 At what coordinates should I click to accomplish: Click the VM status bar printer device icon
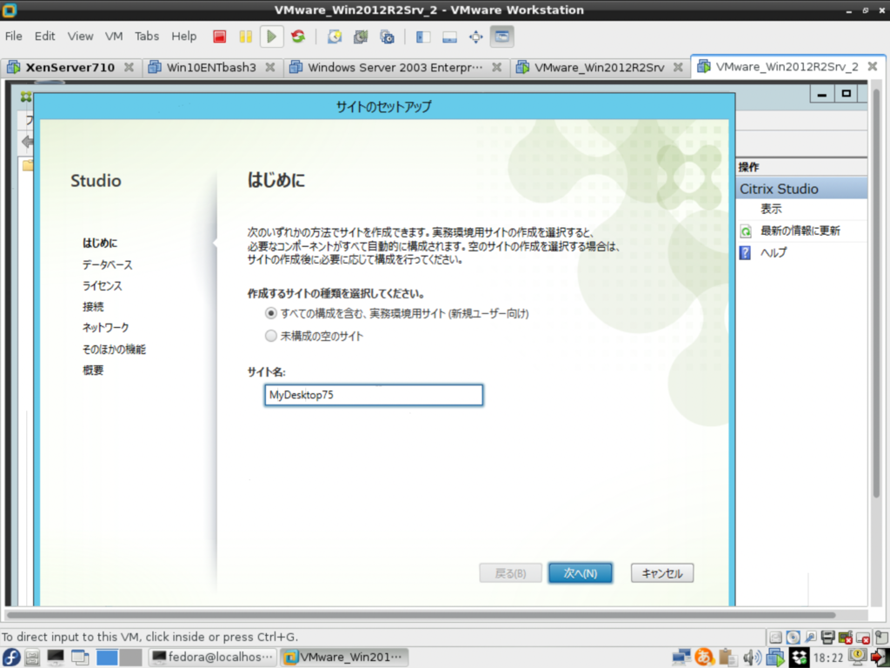pos(828,638)
